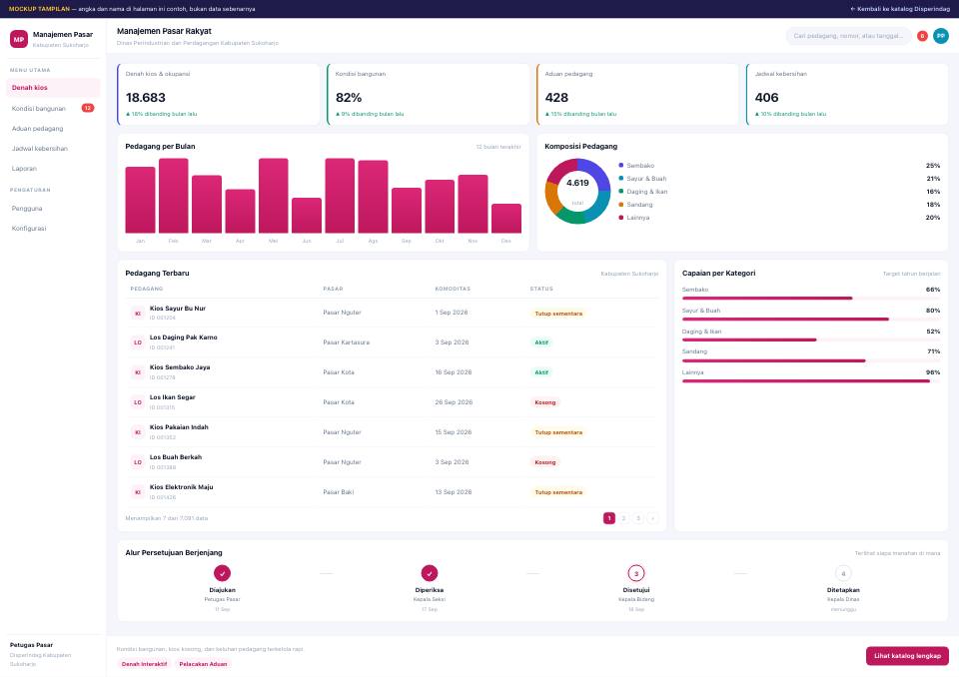Click the Jadwal kebersihan 406 card
Image resolution: width=959 pixels, height=677 pixels.
[847, 94]
